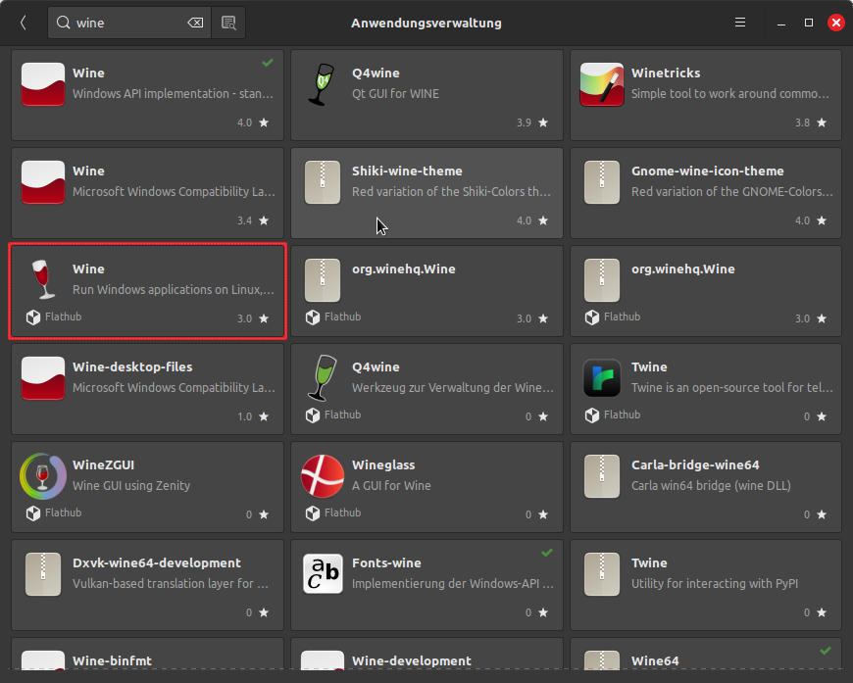Open the Wine Windows API implementation icon

point(43,84)
